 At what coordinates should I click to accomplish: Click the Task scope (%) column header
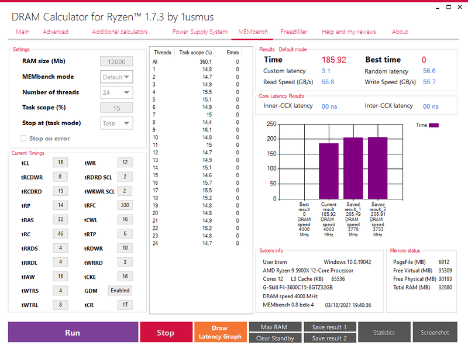[195, 53]
